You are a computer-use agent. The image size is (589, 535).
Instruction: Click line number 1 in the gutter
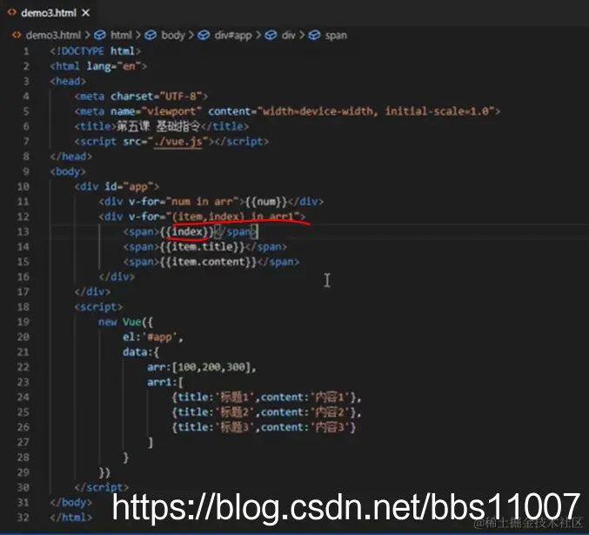click(x=26, y=51)
